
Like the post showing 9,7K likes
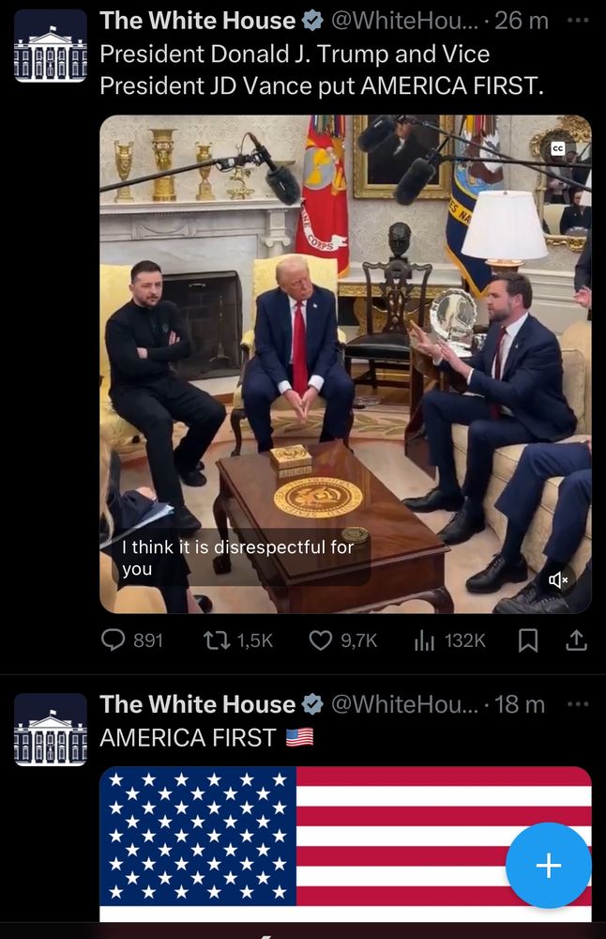click(342, 640)
